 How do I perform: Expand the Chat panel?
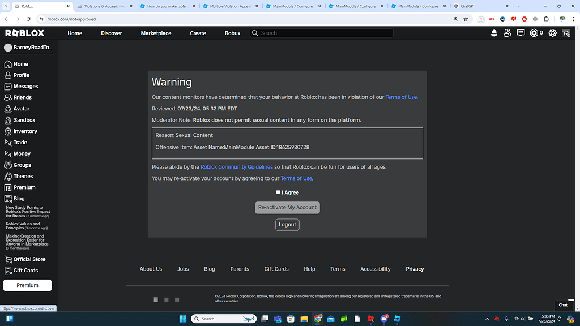pos(562,304)
